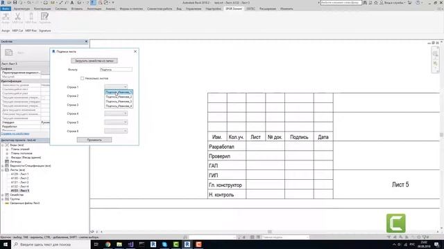Open Task View on the taskbar
This screenshot has width=444, height=249.
96,244
